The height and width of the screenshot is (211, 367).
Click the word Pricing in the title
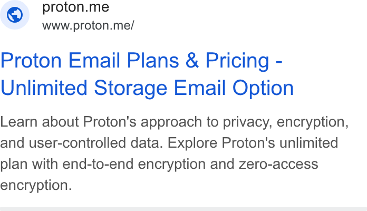coord(237,61)
